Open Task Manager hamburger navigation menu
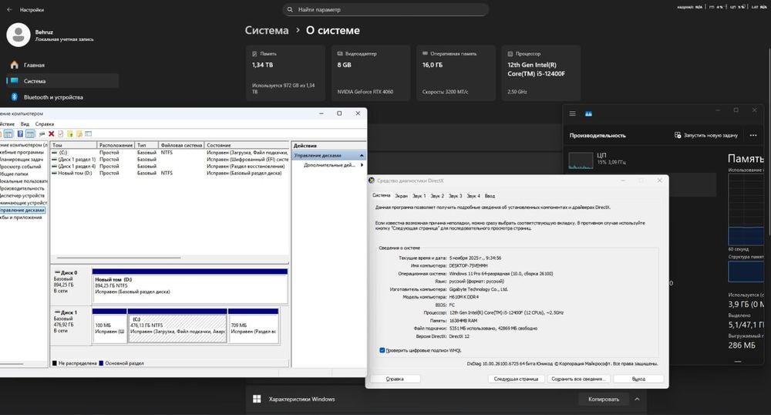 click(x=572, y=113)
